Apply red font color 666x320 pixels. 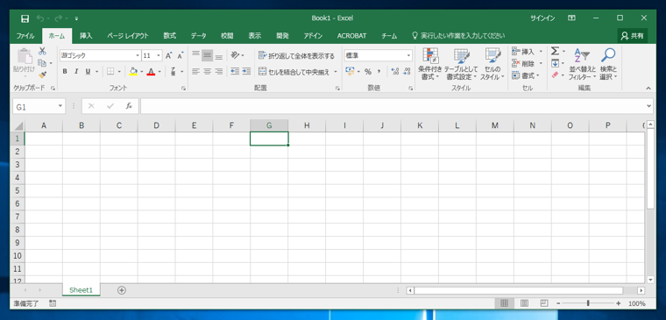[151, 72]
